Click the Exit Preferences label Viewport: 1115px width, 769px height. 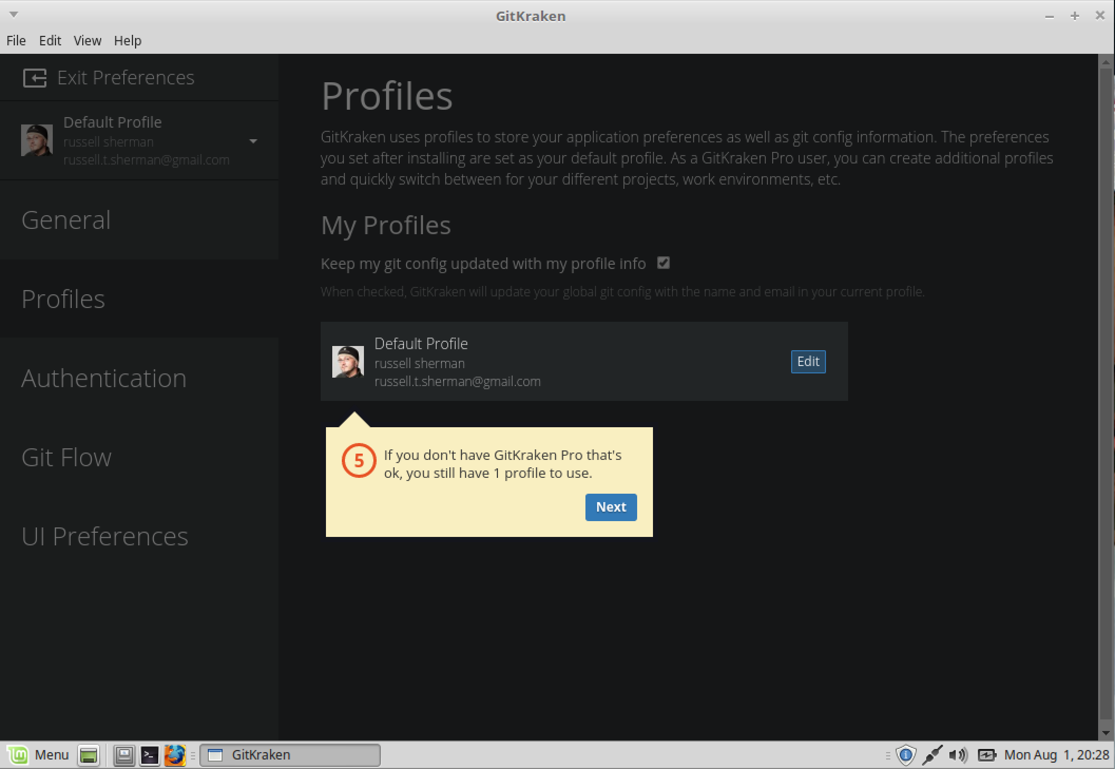coord(126,78)
